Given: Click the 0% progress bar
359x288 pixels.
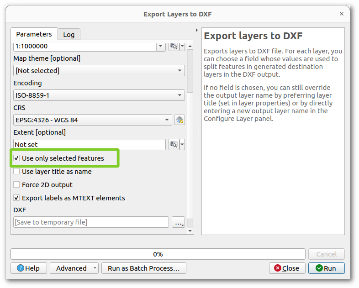Looking at the screenshot, I should [158, 254].
